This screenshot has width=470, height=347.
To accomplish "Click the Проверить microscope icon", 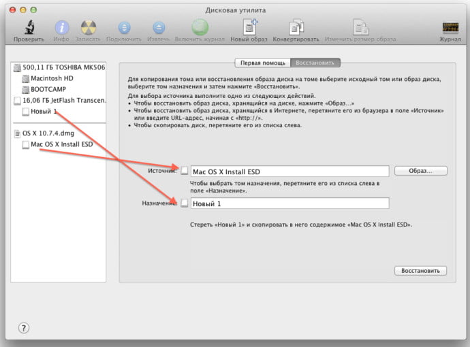I will (x=29, y=27).
